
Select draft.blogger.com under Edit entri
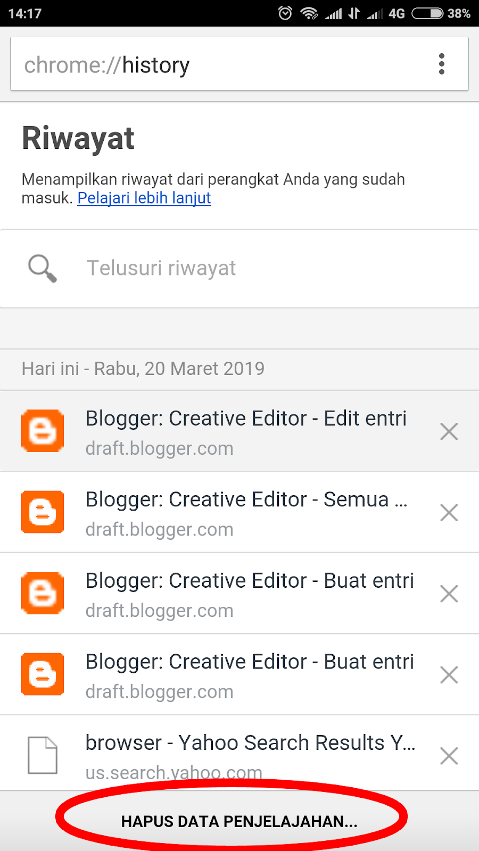point(160,448)
